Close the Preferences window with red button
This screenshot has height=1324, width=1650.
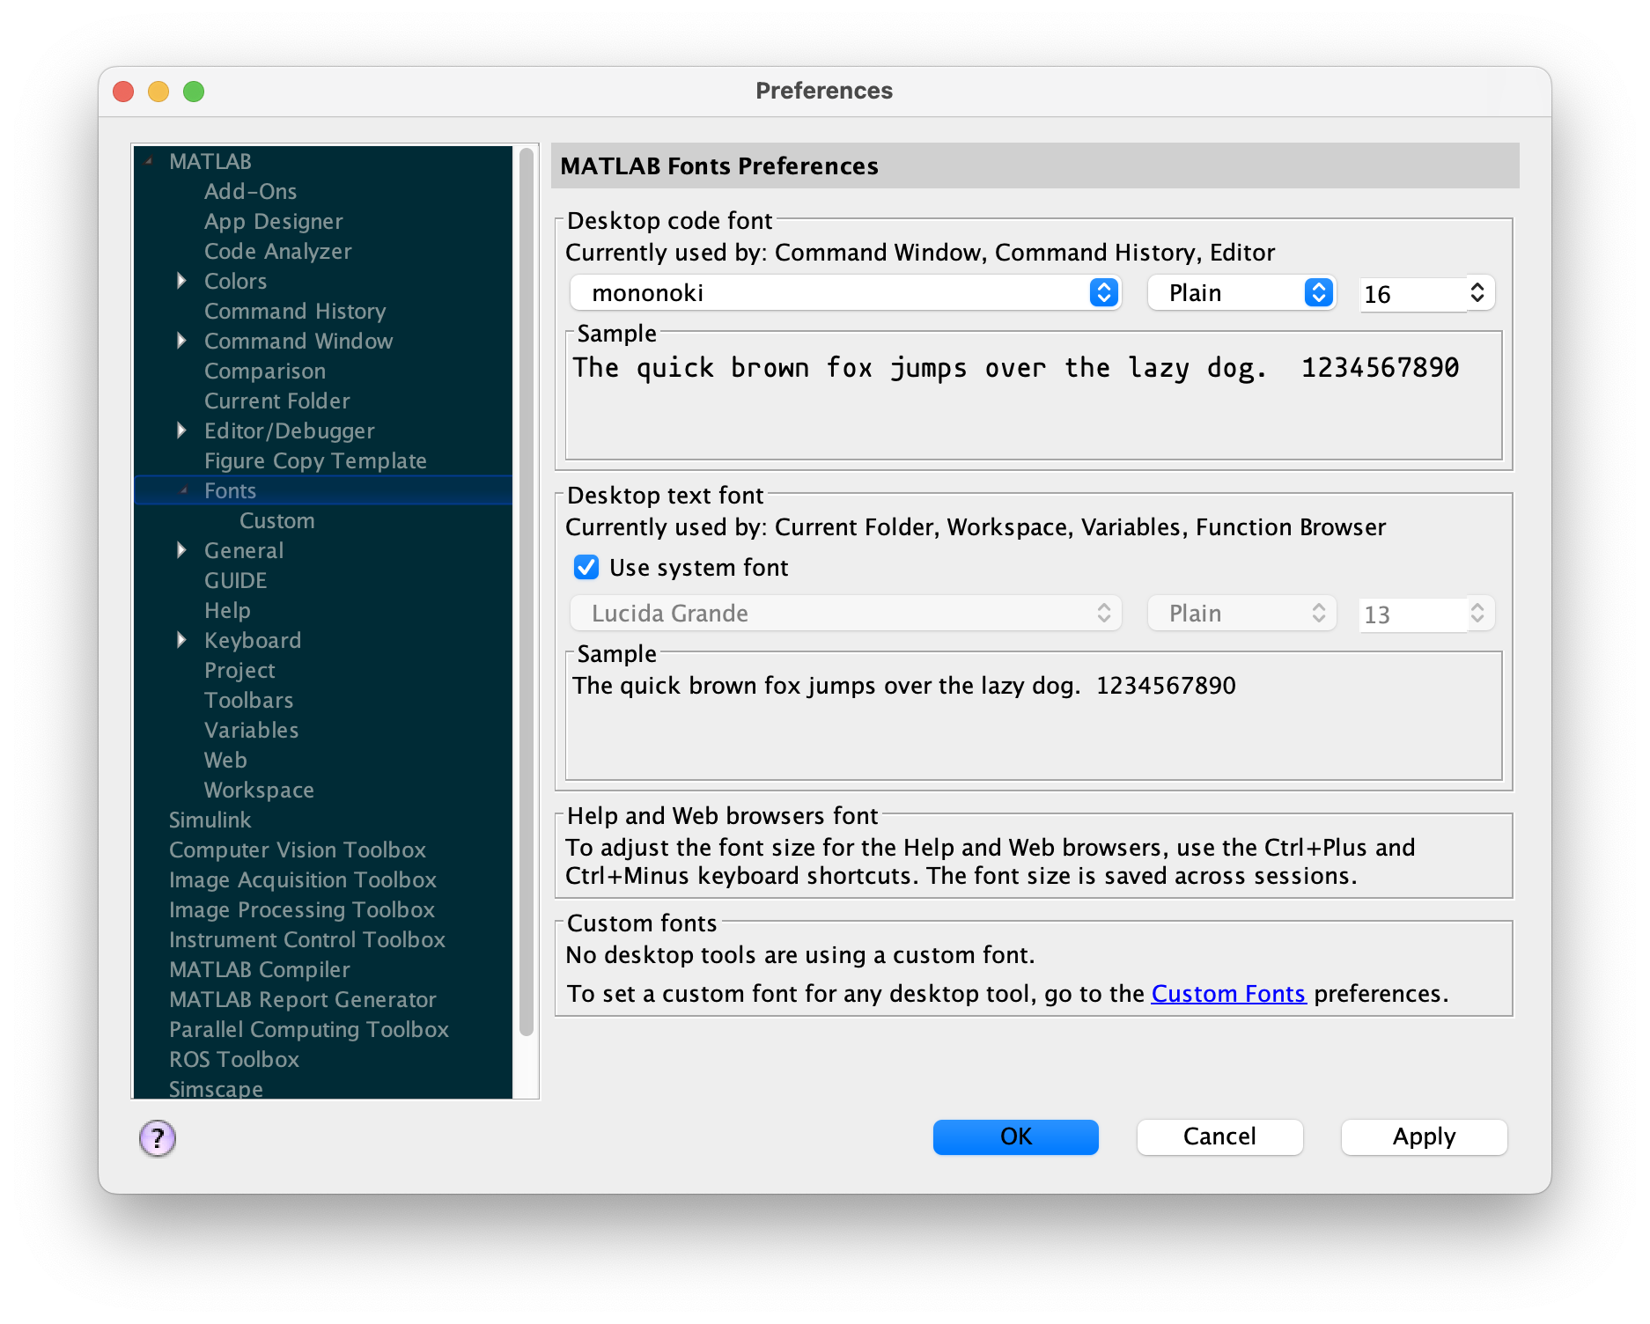click(x=123, y=92)
